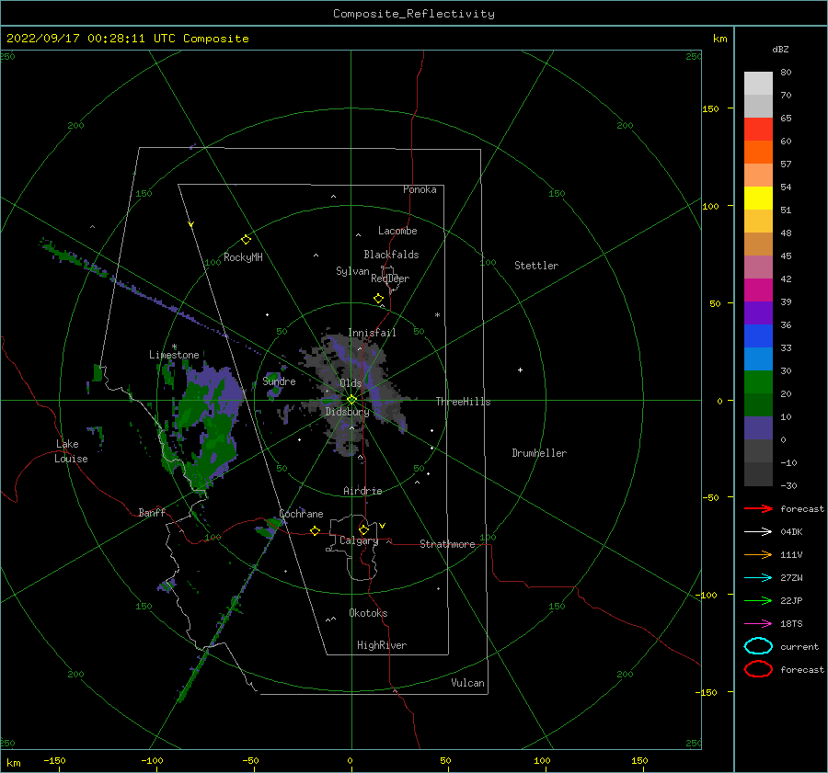Click the red forecast ellipse in legend
828x773 pixels.
click(x=758, y=669)
